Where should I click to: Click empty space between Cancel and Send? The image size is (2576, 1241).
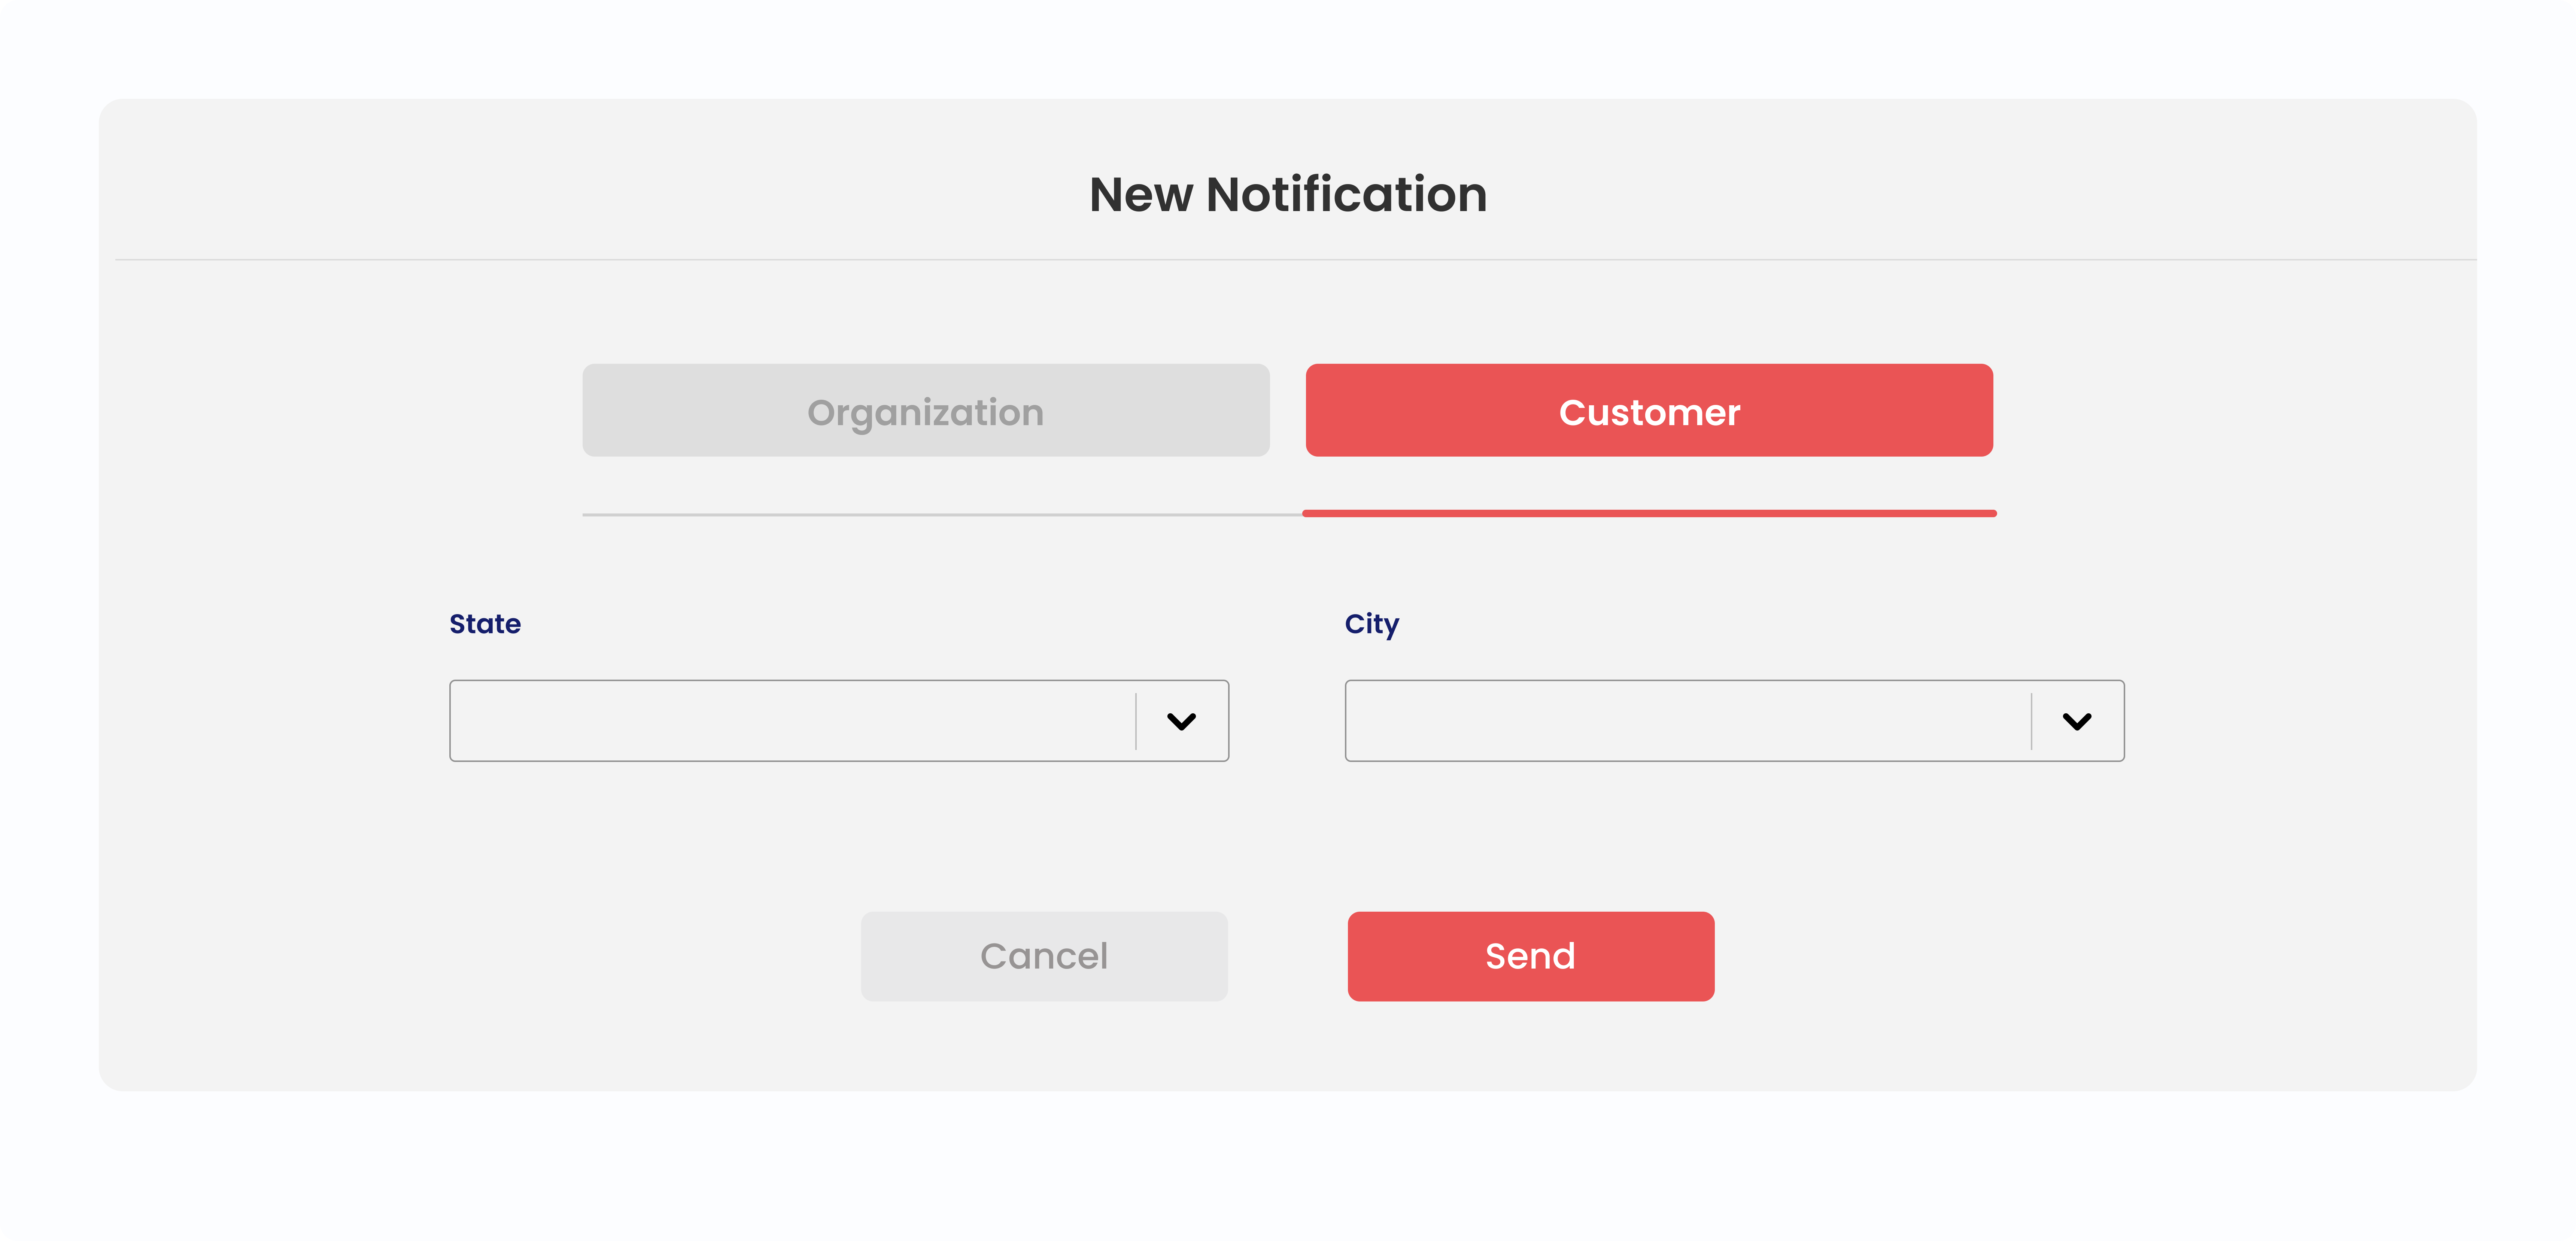click(x=1288, y=956)
